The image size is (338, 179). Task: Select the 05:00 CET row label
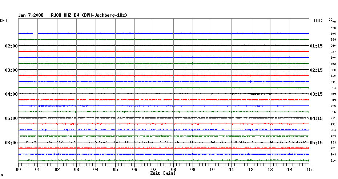pos(11,118)
